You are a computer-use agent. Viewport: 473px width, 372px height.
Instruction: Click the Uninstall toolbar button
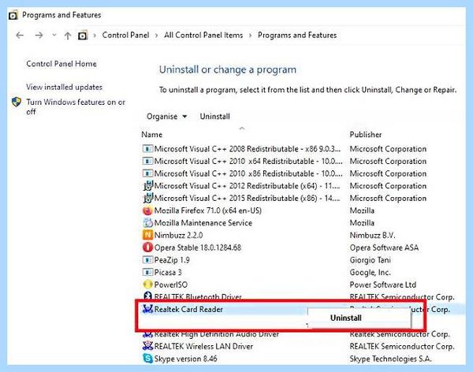click(x=214, y=117)
